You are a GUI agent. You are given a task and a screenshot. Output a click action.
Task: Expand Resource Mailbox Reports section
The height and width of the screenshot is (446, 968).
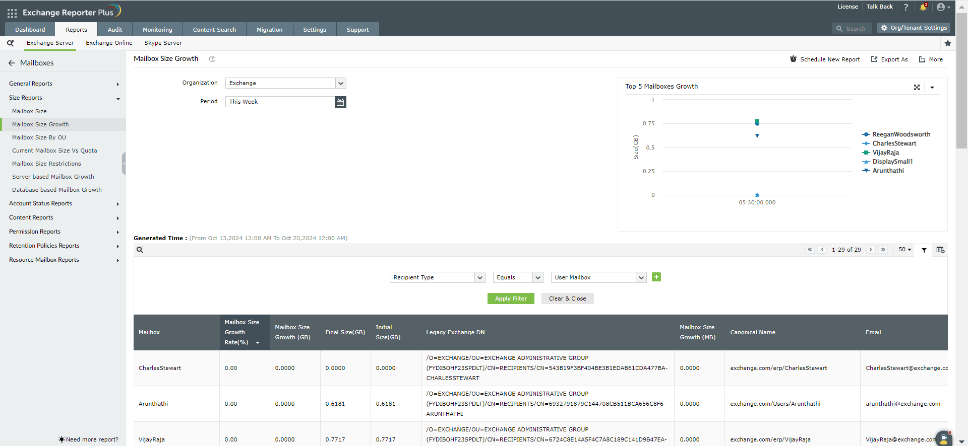[x=63, y=260]
